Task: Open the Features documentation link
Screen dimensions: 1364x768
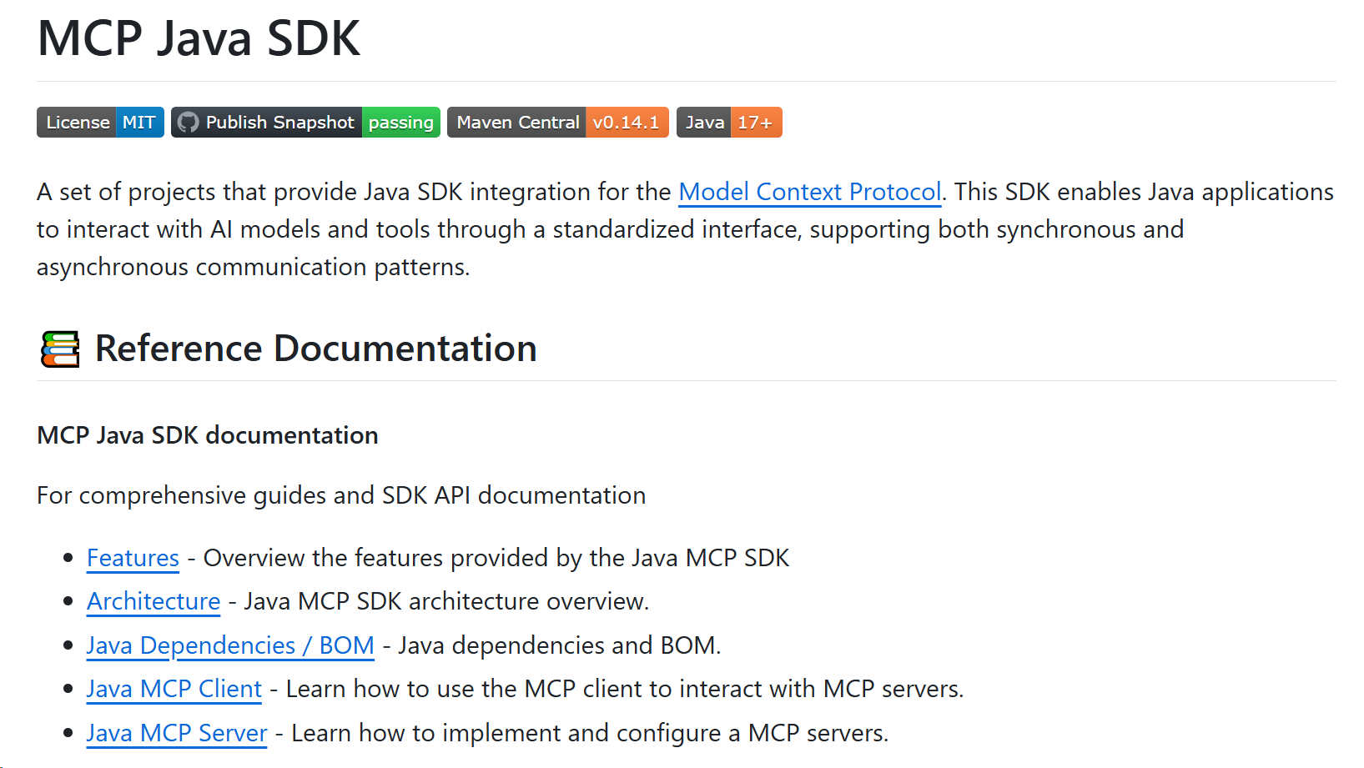Action: [x=133, y=558]
